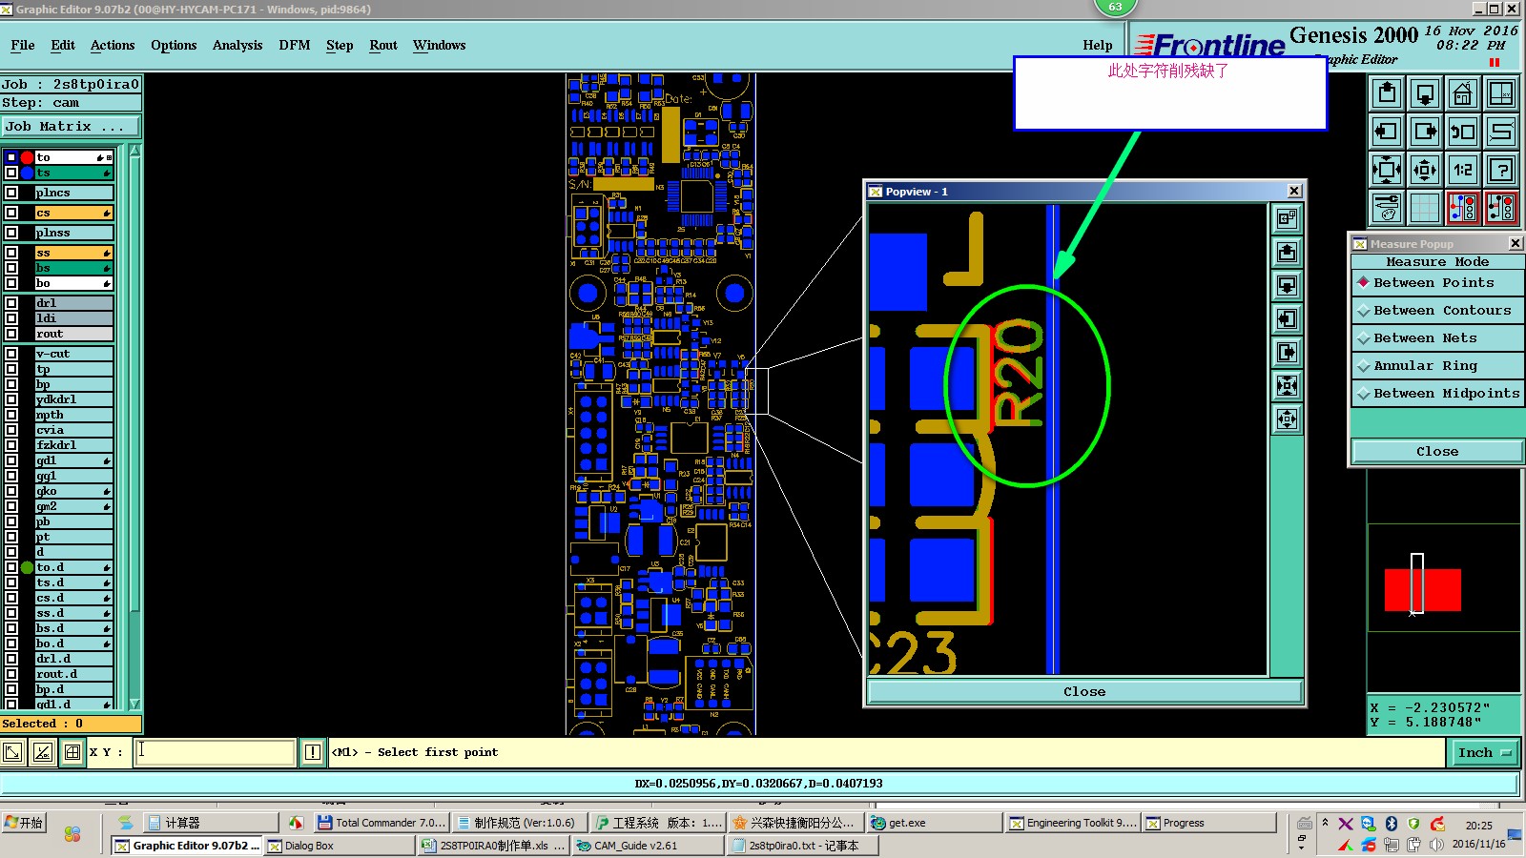Image resolution: width=1526 pixels, height=858 pixels.
Task: Open 计算器 calculator taskbar item
Action: click(x=211, y=823)
